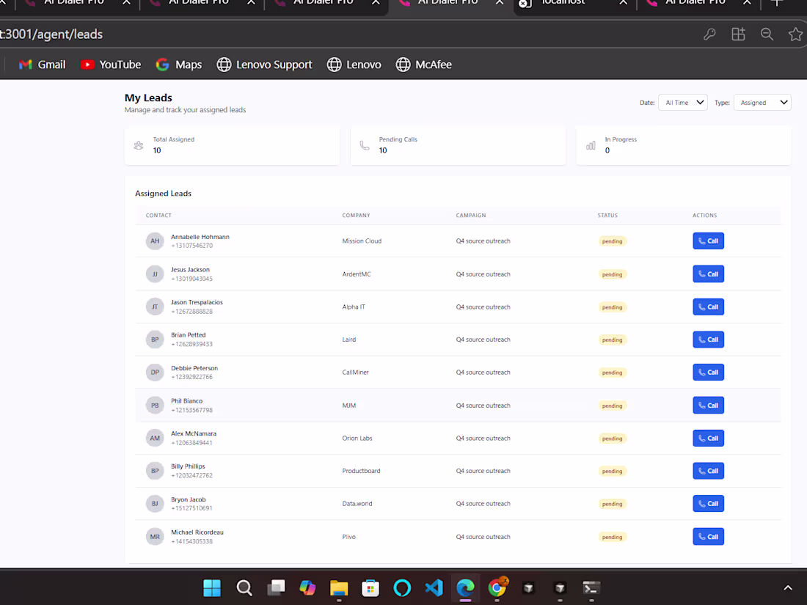The height and width of the screenshot is (605, 807).
Task: Select the rightmost AI Dialer Pro tab
Action: tap(697, 4)
